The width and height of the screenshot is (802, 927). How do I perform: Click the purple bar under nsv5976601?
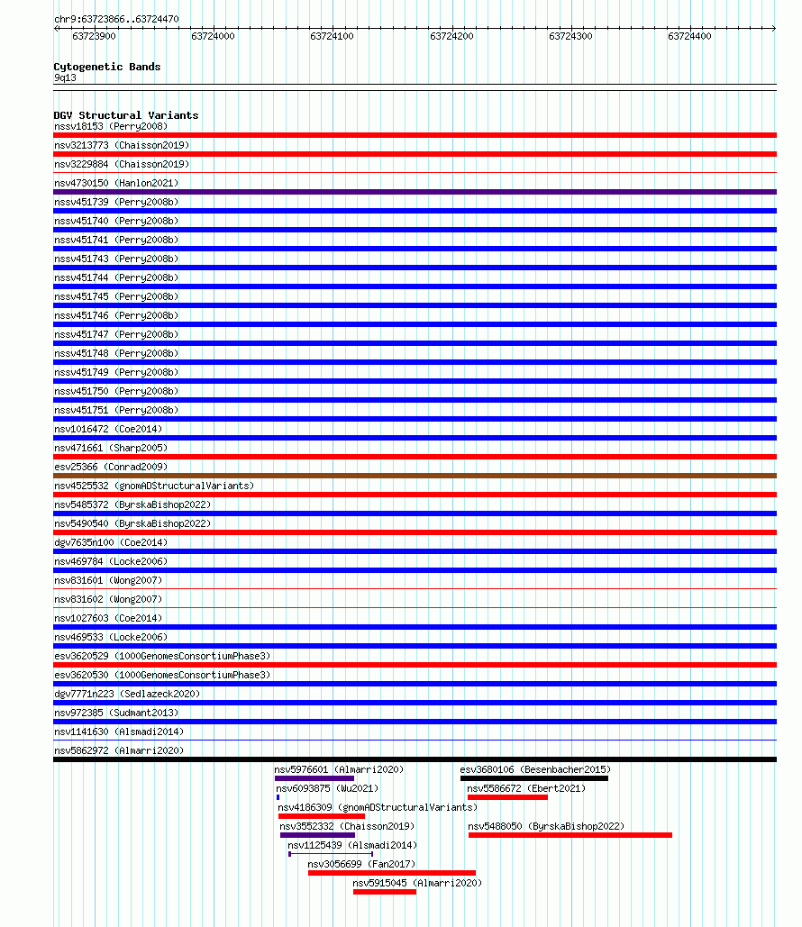[x=314, y=778]
